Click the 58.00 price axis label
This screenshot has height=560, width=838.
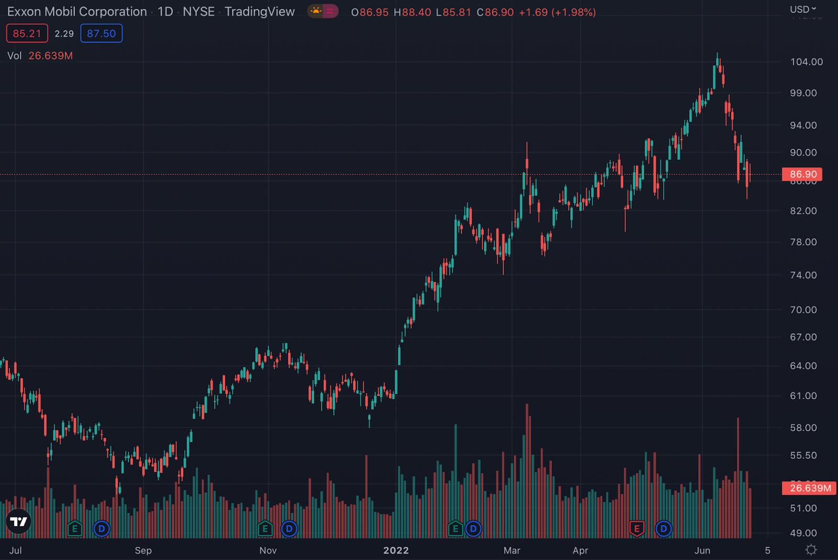(x=803, y=427)
